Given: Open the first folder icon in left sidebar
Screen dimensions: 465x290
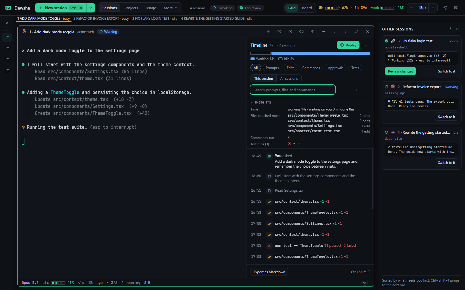Looking at the screenshot, I should (7, 37).
